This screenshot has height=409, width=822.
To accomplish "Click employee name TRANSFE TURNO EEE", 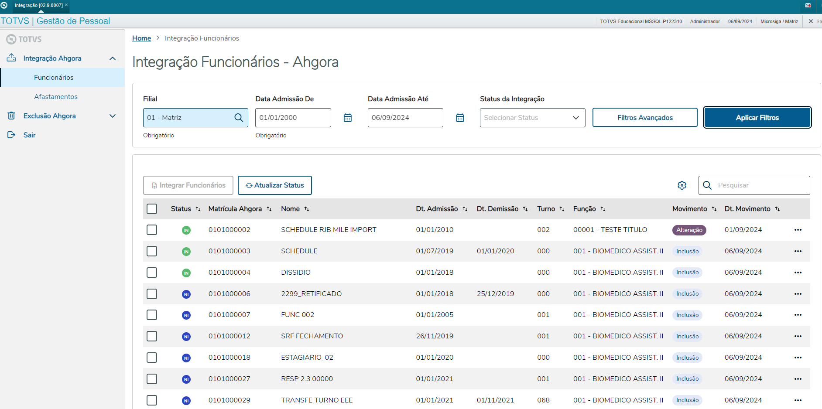I will (317, 400).
